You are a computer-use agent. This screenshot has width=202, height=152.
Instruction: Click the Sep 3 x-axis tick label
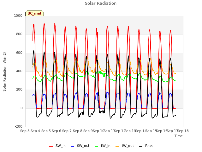pos(25,131)
